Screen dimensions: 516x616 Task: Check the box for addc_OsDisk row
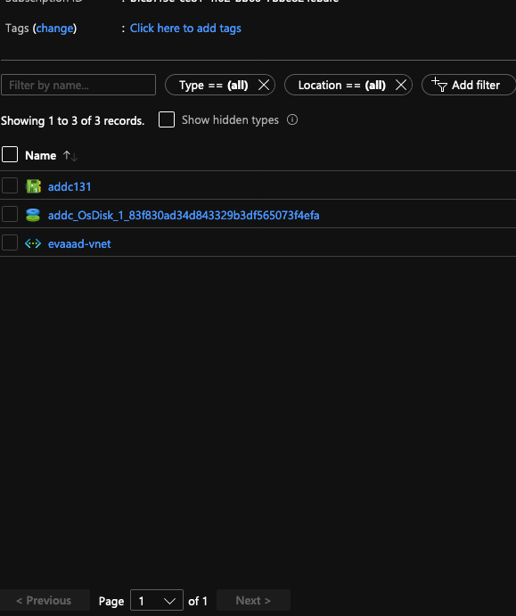(x=10, y=214)
